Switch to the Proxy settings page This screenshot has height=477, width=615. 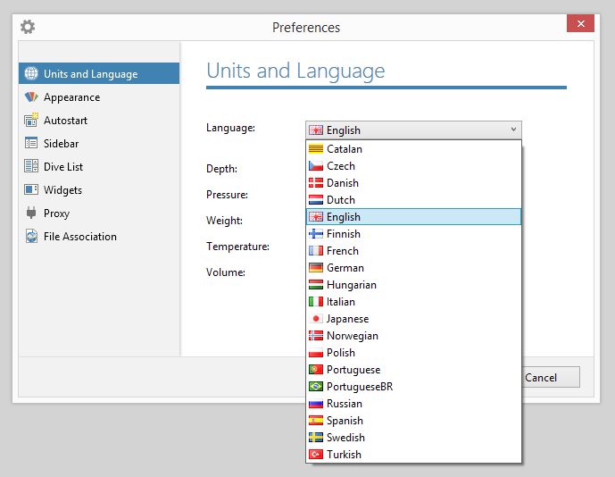56,213
